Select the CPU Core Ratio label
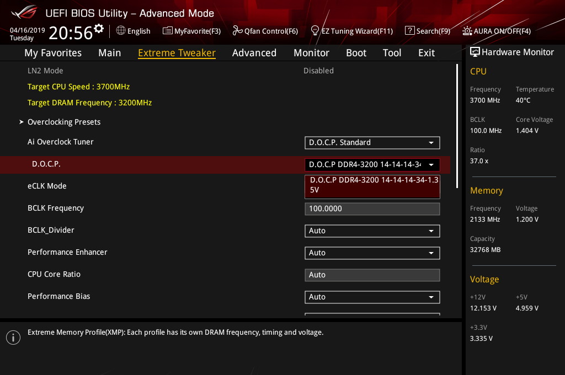565x375 pixels. pyautogui.click(x=54, y=274)
